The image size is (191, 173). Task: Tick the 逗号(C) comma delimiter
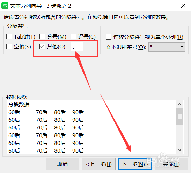tap(73, 36)
